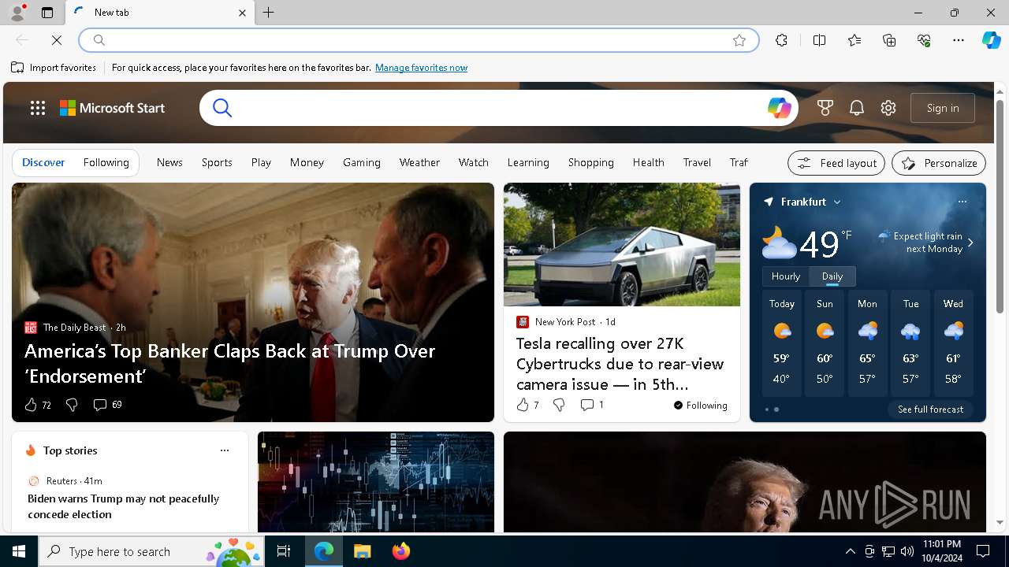Open weather card more options menu

(x=962, y=202)
